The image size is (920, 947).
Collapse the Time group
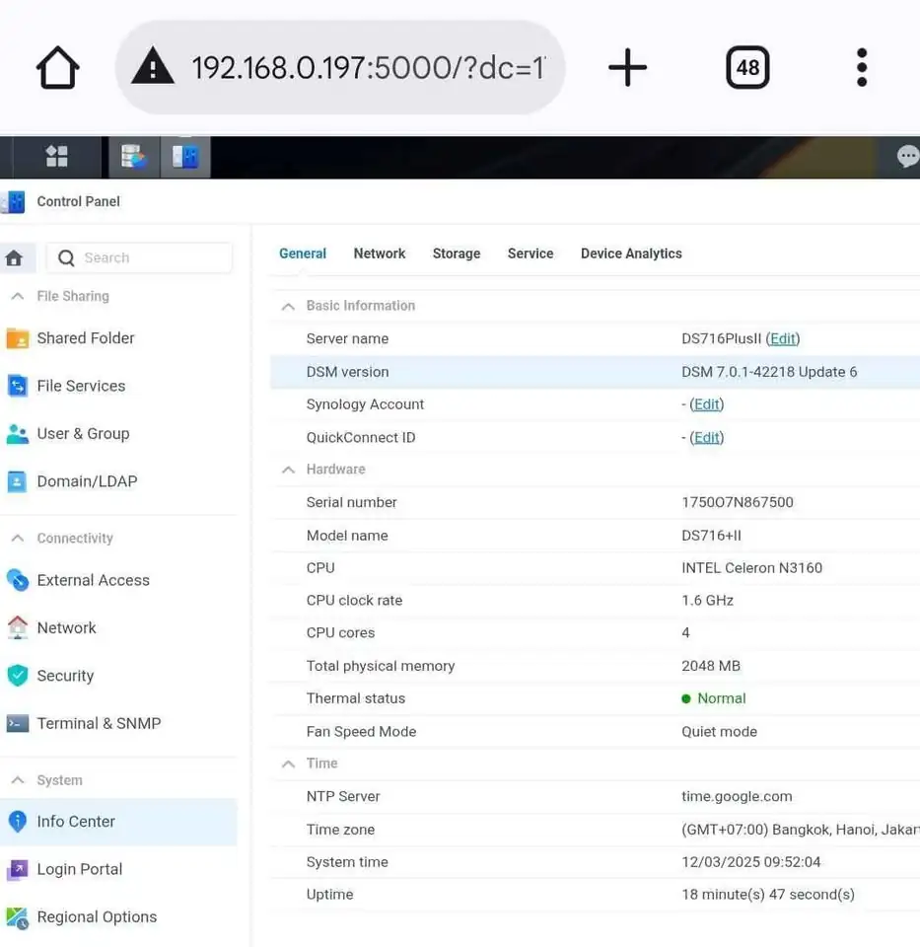pos(289,764)
